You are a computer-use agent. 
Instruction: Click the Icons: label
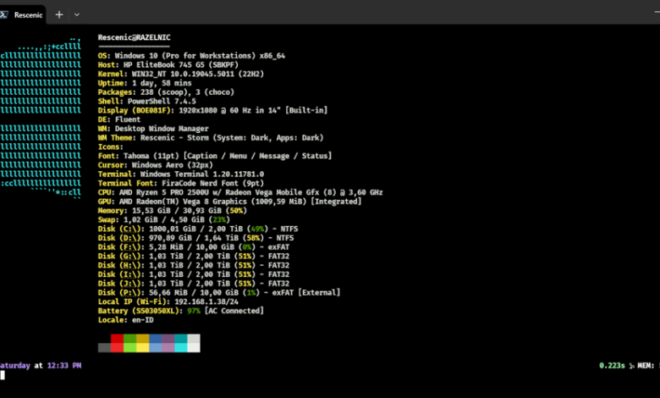tap(111, 147)
